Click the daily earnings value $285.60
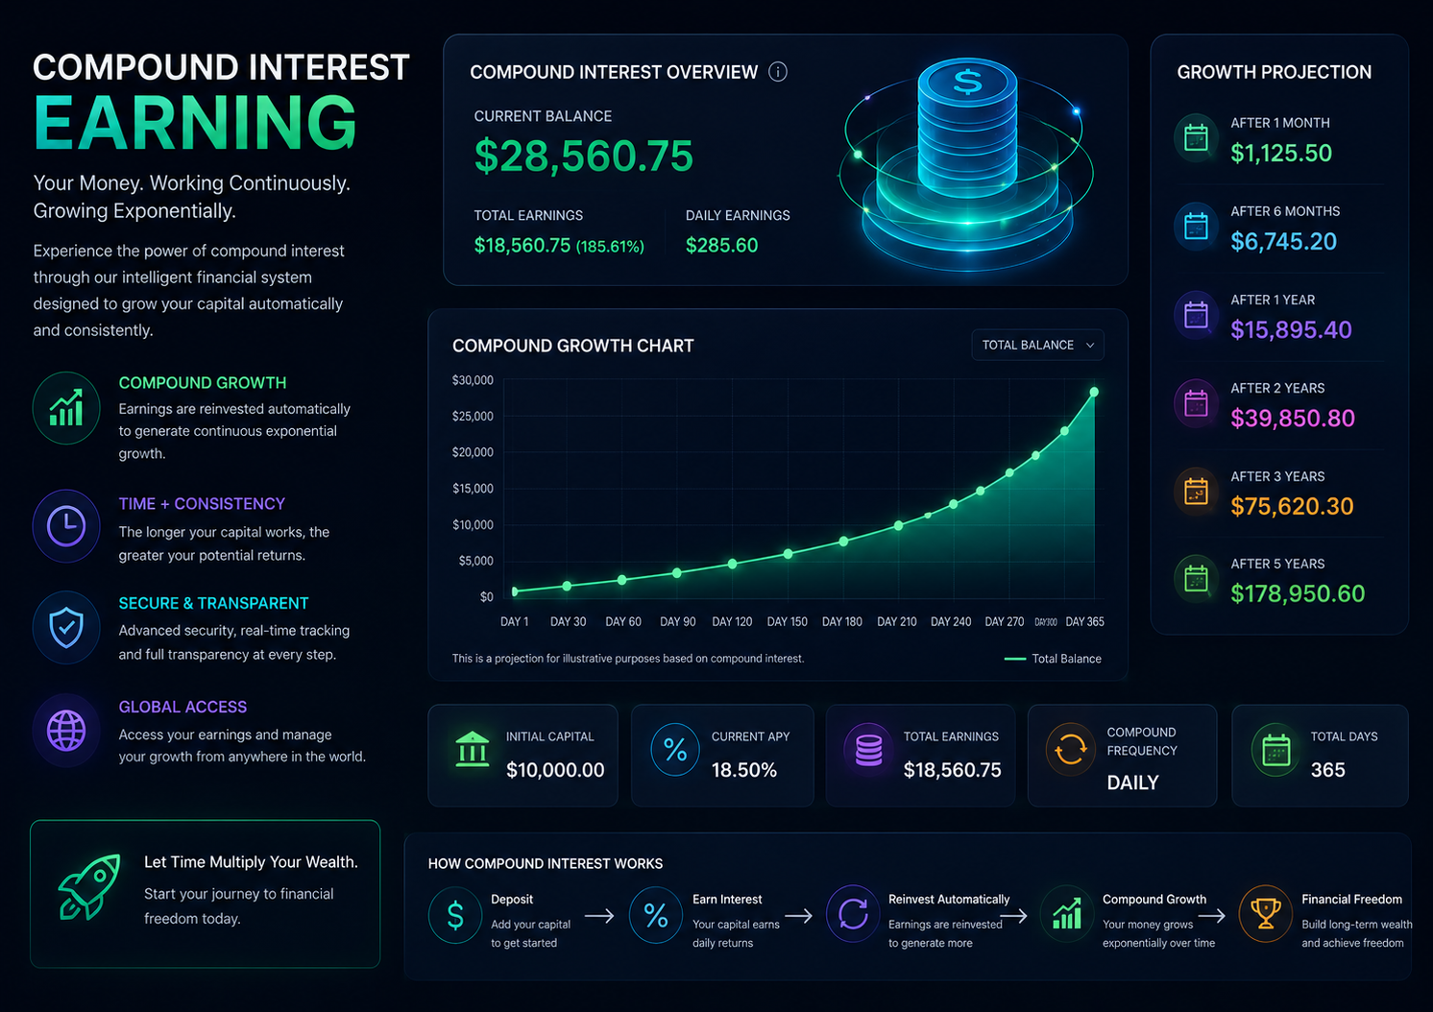This screenshot has width=1433, height=1012. point(722,245)
